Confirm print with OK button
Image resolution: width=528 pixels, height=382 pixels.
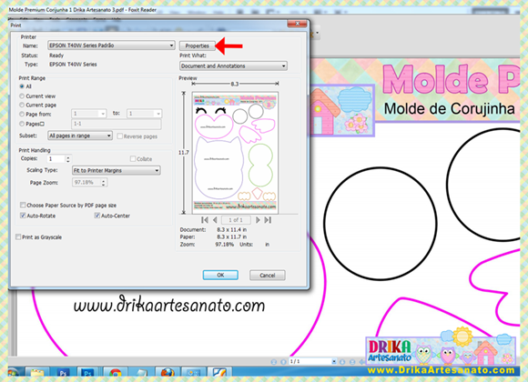[220, 275]
